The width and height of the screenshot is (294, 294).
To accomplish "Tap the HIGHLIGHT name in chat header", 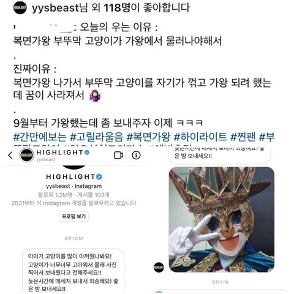I will tap(59, 153).
